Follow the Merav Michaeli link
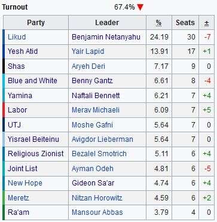 [96, 110]
